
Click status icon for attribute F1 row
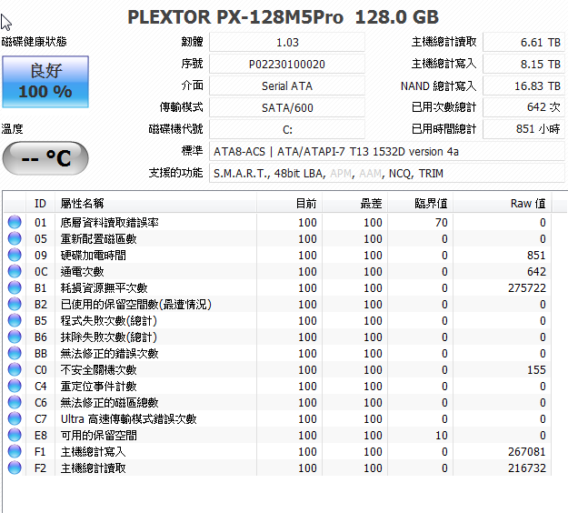(x=15, y=451)
